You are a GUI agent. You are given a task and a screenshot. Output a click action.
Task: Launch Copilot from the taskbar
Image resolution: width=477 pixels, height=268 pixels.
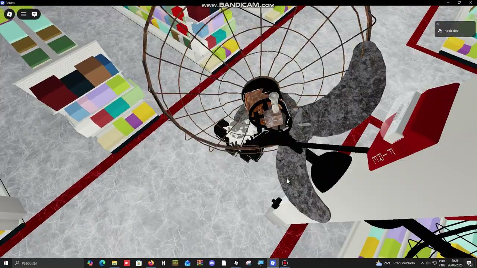point(90,263)
